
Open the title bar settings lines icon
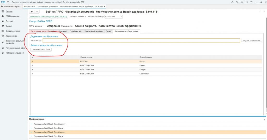click(x=252, y=2)
